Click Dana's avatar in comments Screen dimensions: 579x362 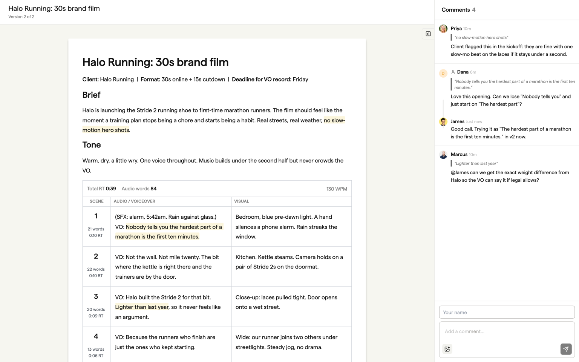point(443,73)
